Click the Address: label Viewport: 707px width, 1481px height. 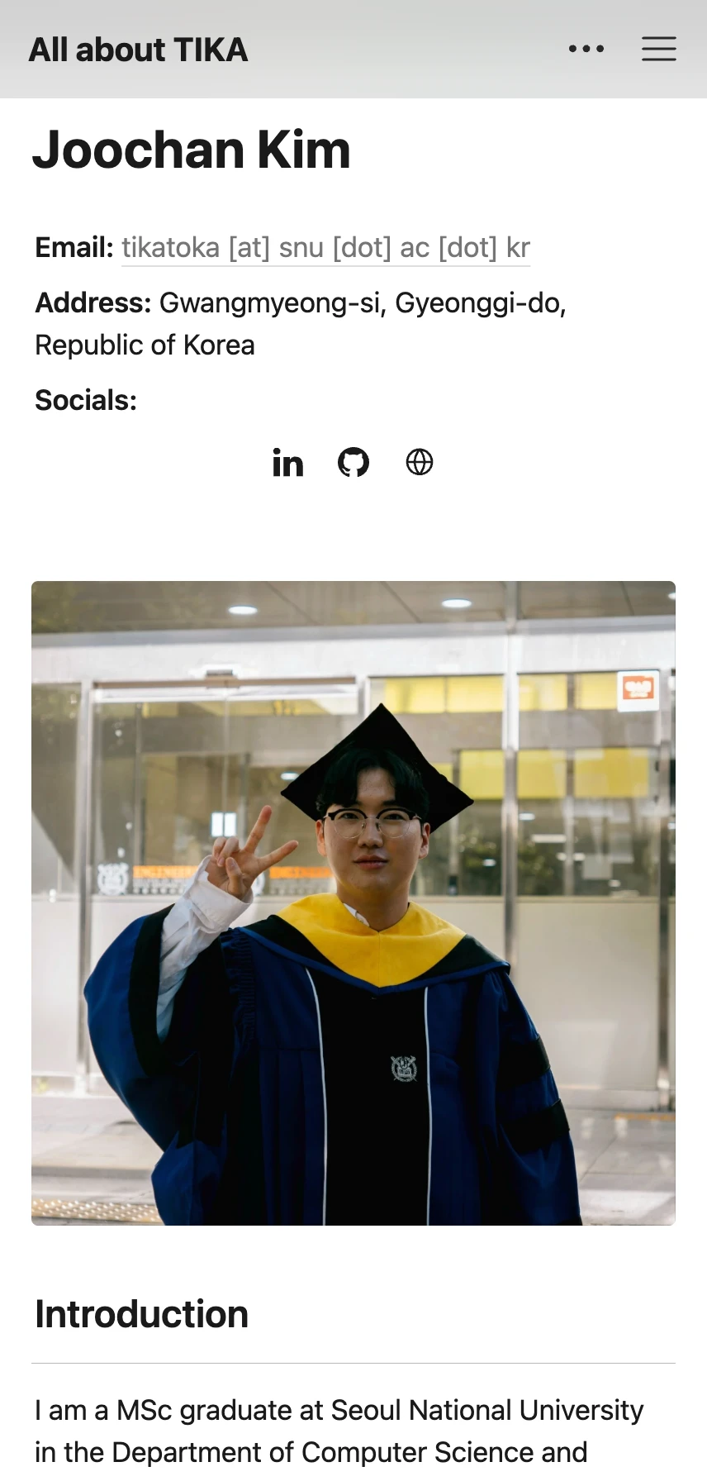(93, 302)
